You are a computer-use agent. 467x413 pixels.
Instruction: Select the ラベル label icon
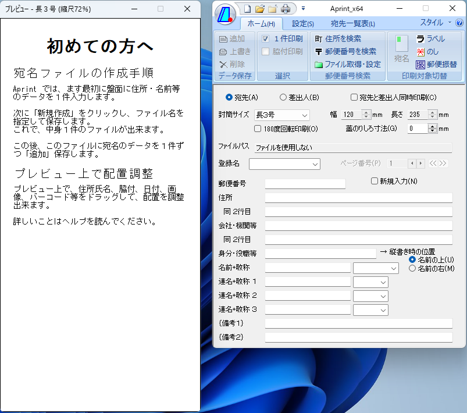coord(420,39)
